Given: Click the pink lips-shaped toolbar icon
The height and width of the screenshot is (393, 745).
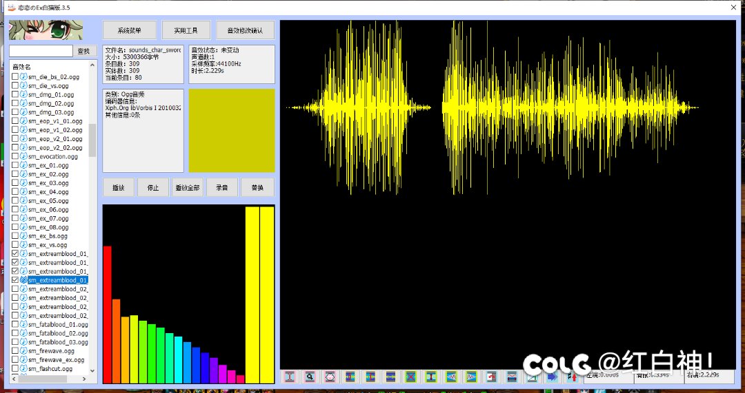Looking at the screenshot, I should click(x=330, y=377).
